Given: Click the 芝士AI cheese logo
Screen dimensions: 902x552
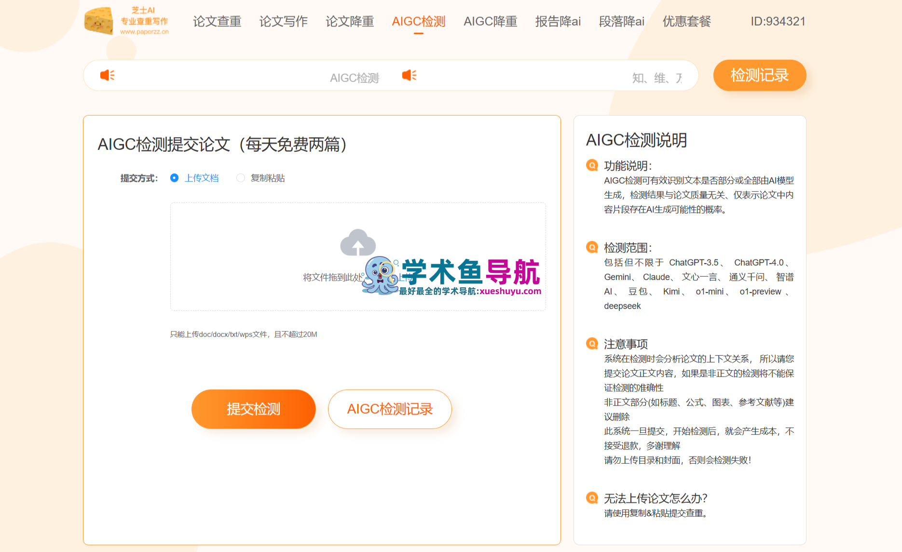Looking at the screenshot, I should coord(126,21).
